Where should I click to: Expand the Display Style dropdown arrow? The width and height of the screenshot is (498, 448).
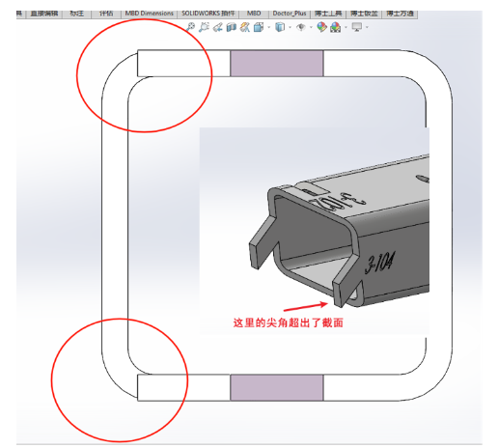(290, 28)
